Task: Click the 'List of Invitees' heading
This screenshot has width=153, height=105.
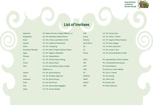Action: tap(76, 25)
